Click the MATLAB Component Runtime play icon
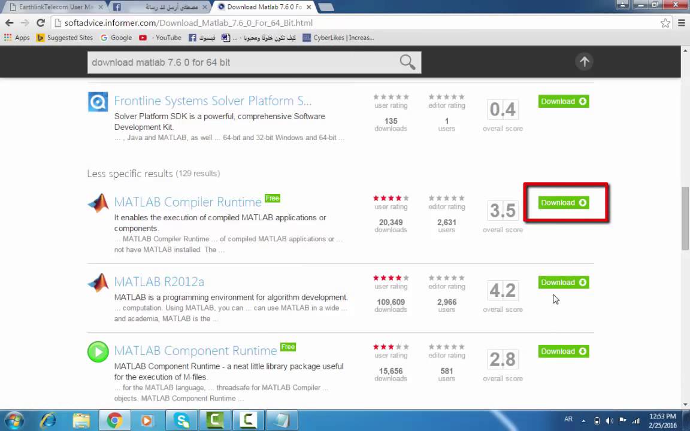This screenshot has height=431, width=690. [x=98, y=352]
